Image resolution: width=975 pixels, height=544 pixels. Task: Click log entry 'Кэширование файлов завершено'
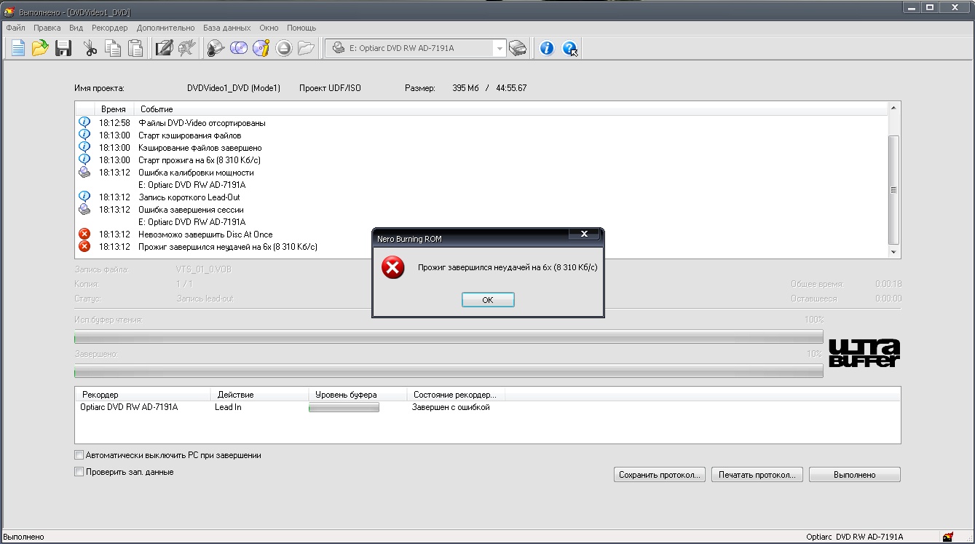click(200, 148)
